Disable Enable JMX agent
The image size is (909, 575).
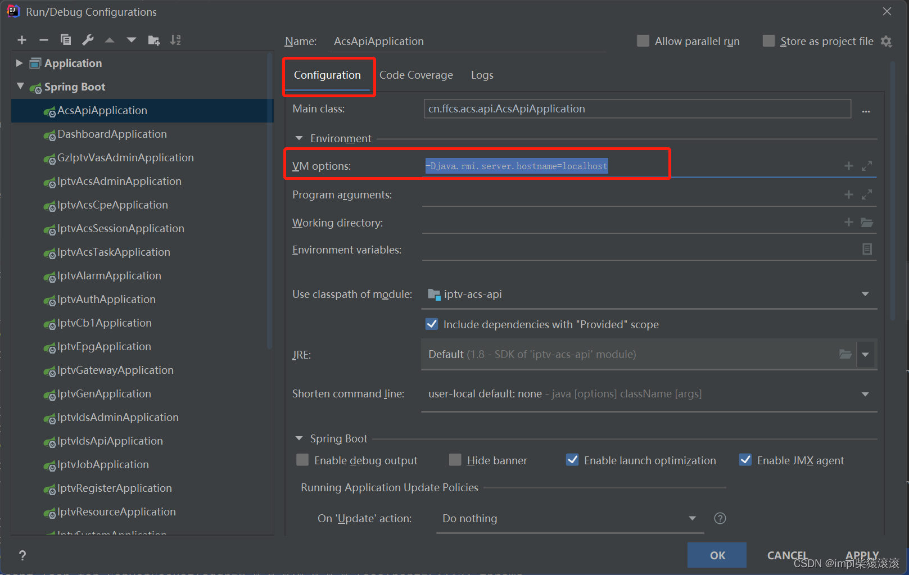[x=745, y=460]
